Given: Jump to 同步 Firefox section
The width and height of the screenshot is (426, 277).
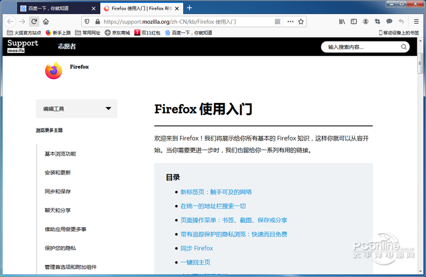Looking at the screenshot, I should pyautogui.click(x=197, y=248).
